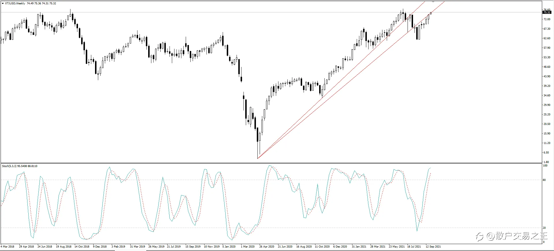The width and height of the screenshot is (554, 251).
Task: Click the 57.90 price axis label
Action: click(x=547, y=48)
